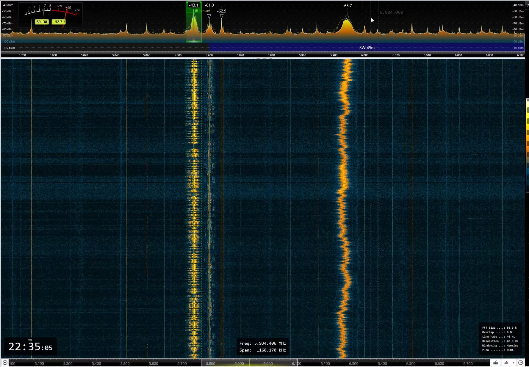Click the Freq/Span info box
The height and width of the screenshot is (367, 529).
(x=262, y=347)
